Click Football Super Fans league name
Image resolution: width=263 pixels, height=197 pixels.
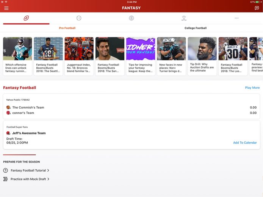tap(17, 127)
